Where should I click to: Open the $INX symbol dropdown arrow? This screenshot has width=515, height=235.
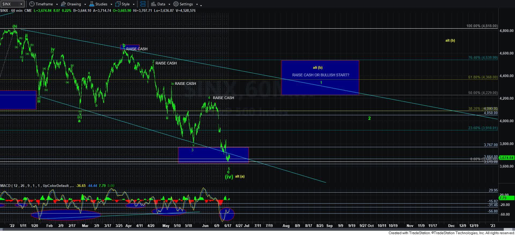(21, 4)
